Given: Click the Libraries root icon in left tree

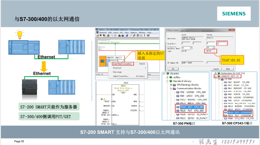Looking at the screenshot, I should (167, 74).
